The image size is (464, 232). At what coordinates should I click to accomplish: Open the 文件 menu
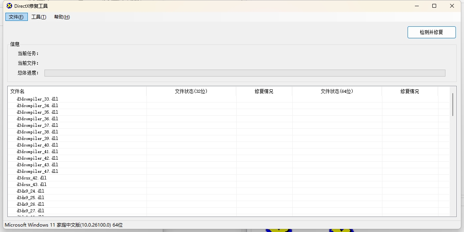pos(16,17)
